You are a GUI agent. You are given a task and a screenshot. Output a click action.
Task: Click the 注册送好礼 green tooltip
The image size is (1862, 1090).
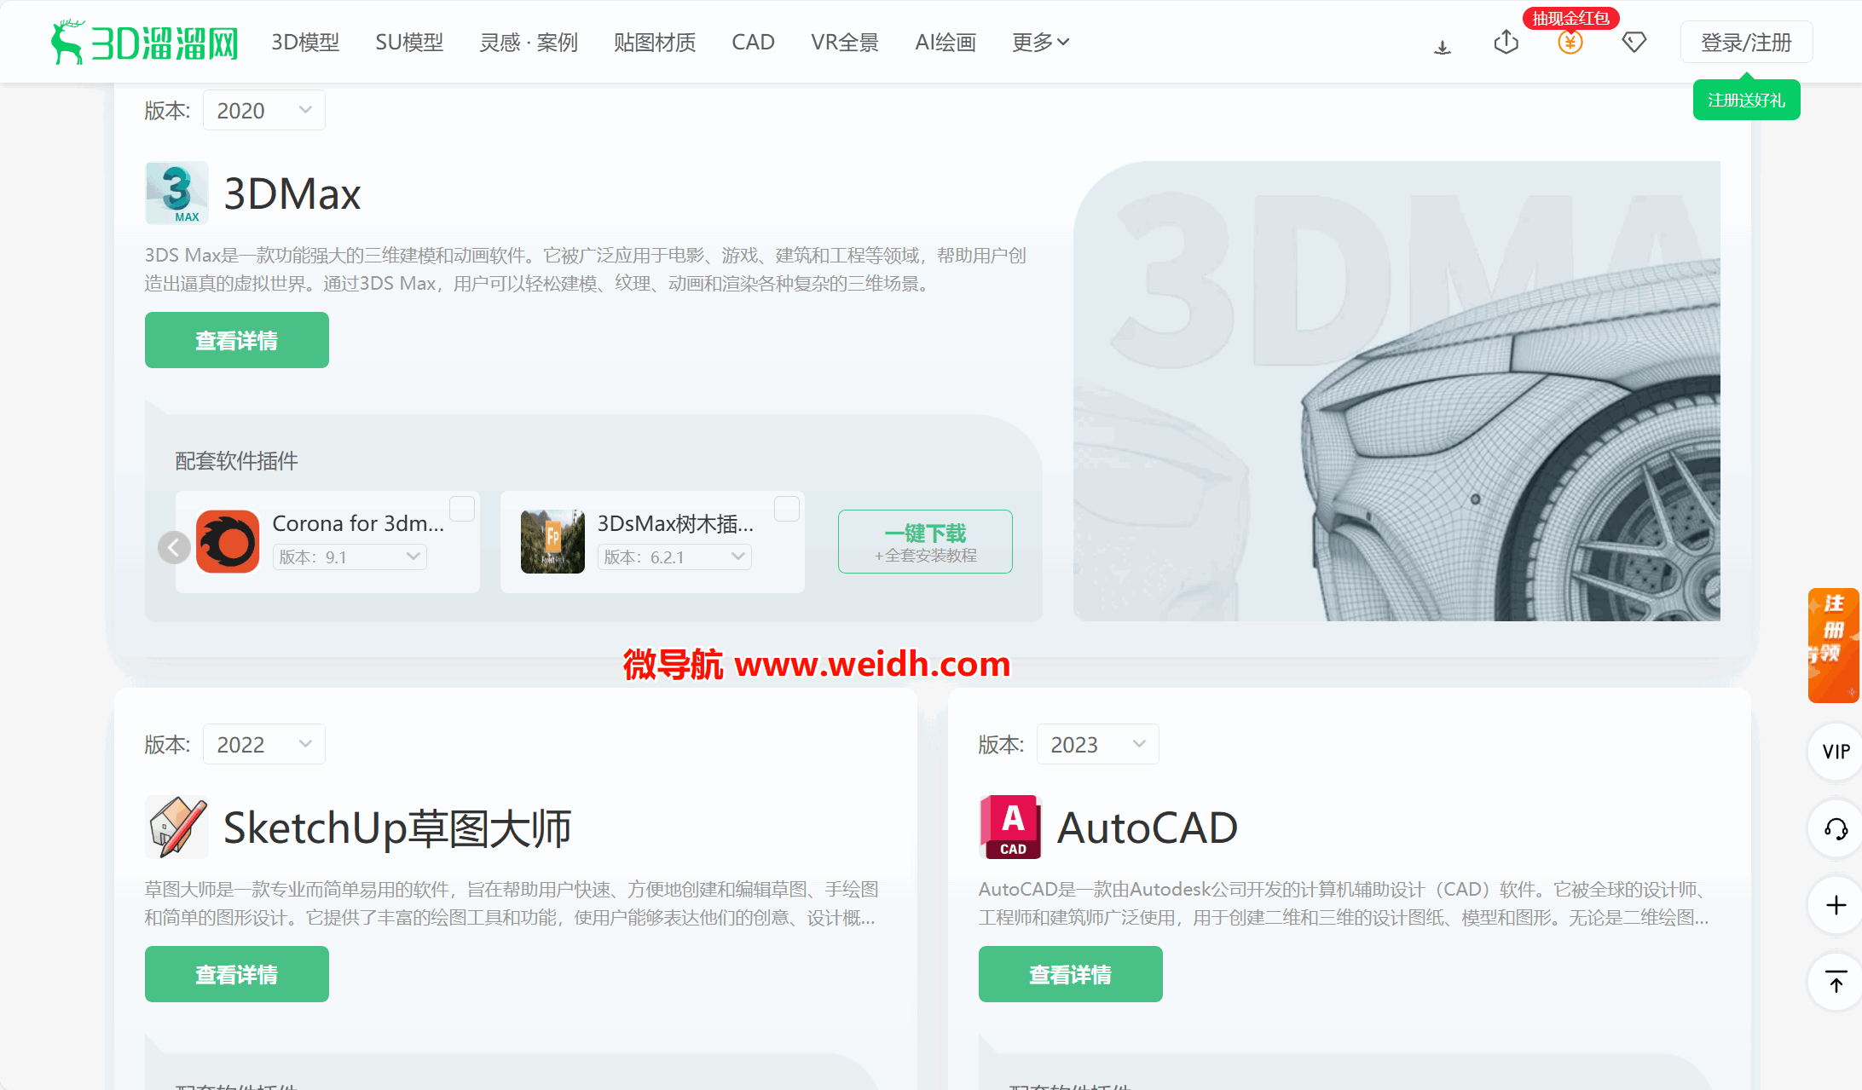click(1746, 100)
